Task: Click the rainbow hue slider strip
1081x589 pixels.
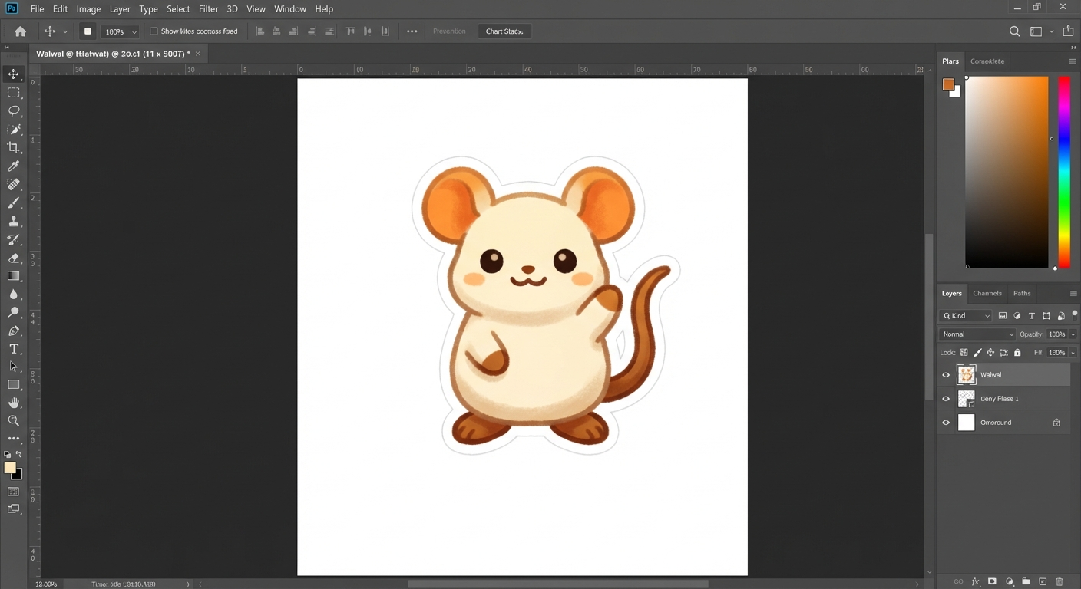Action: [1064, 172]
